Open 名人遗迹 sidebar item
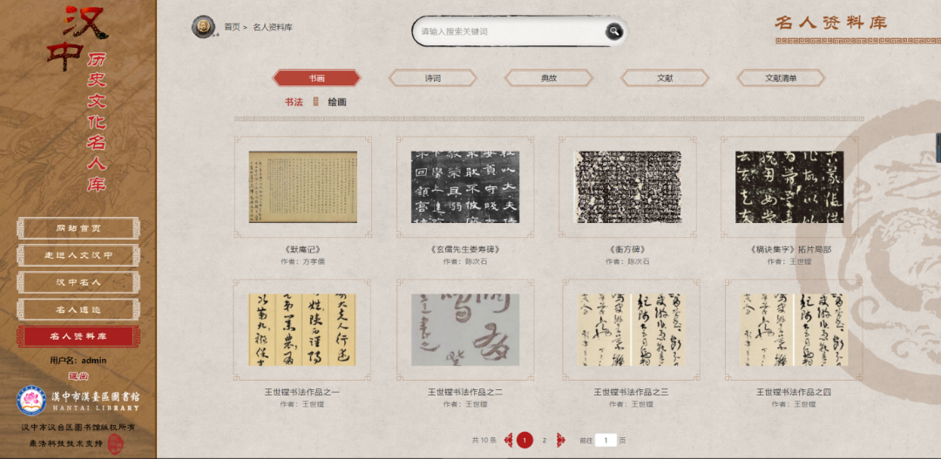 pos(78,309)
